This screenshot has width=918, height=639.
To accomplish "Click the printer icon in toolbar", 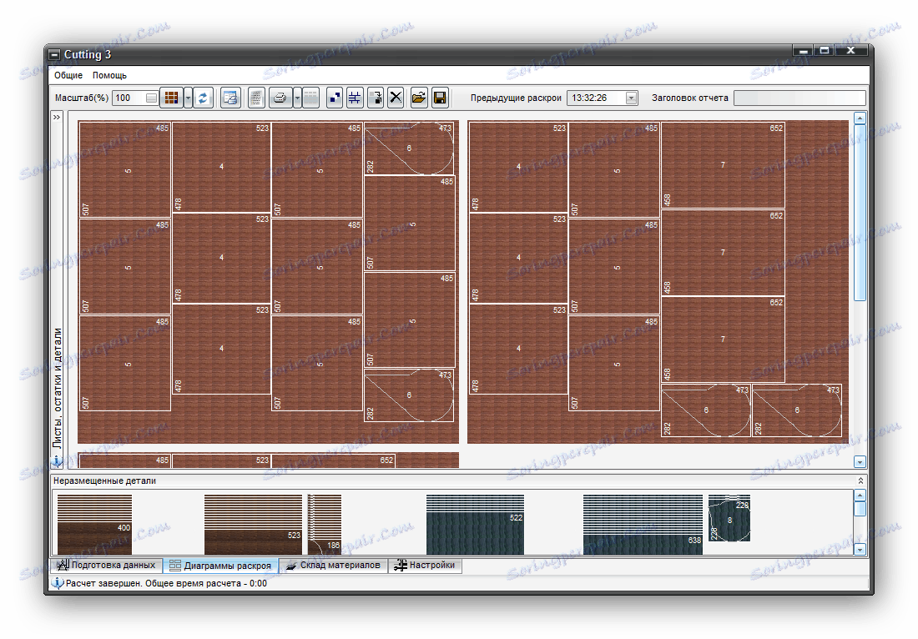I will click(280, 98).
